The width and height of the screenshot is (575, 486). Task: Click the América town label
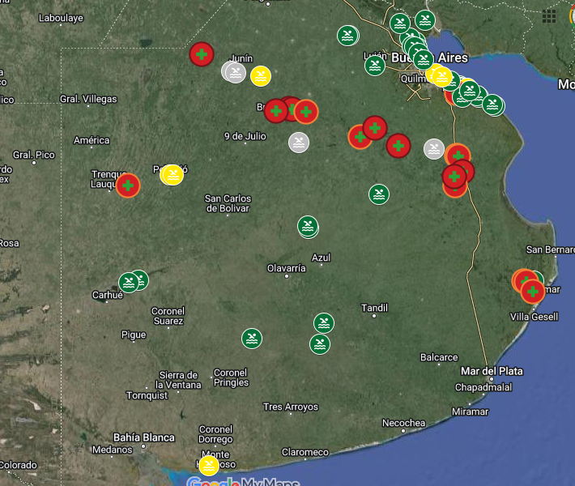[x=92, y=140]
